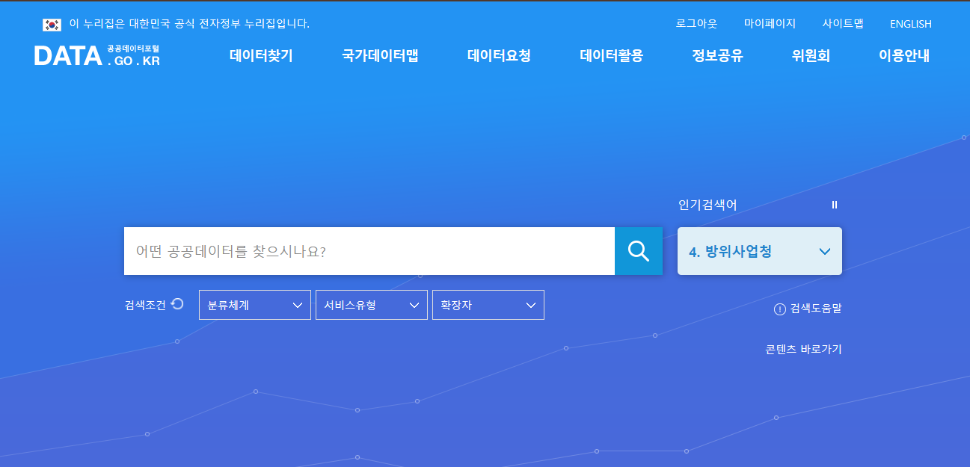Viewport: 970px width, 467px height.
Task: Click the 검색조건 label text
Action: pos(145,305)
